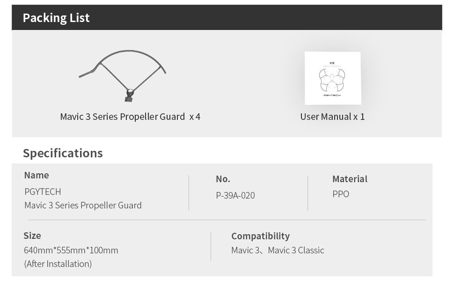Click the PPO material value

pos(341,194)
